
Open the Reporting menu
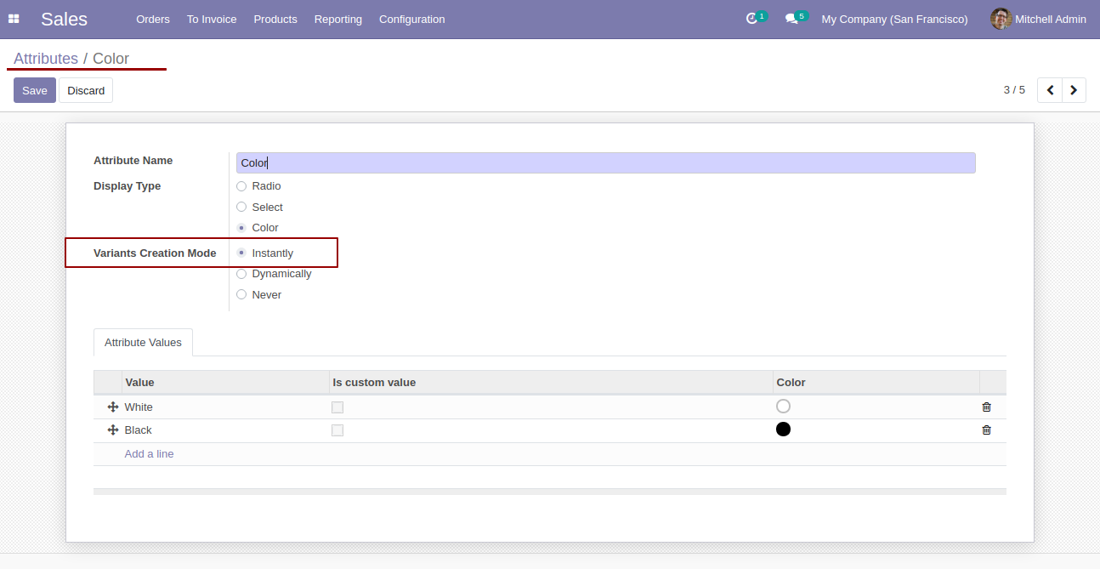click(337, 19)
